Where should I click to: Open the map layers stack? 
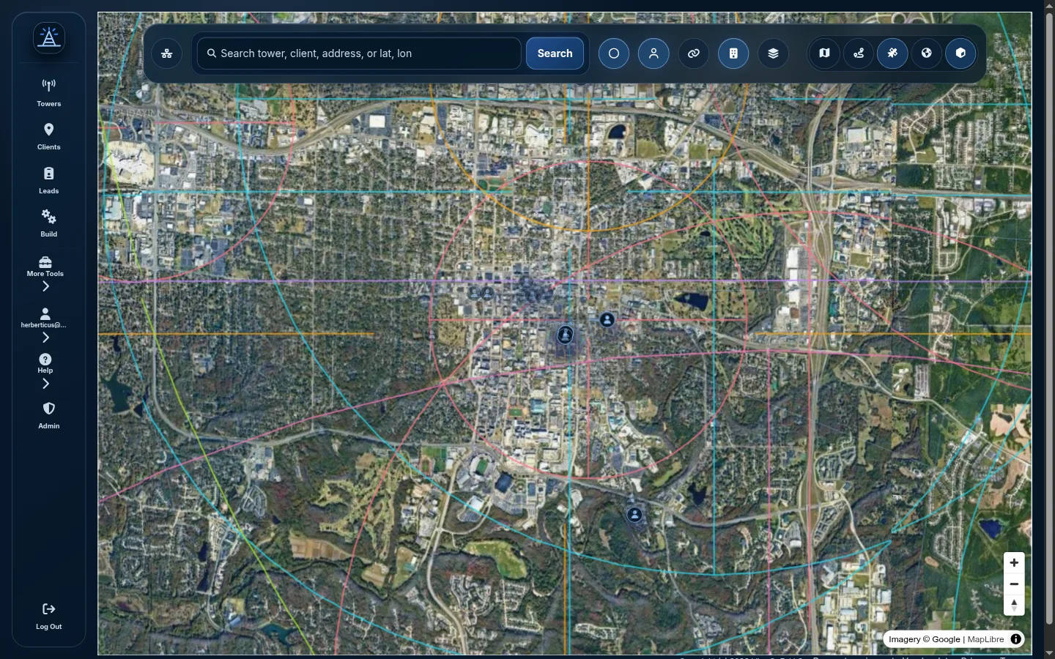[773, 53]
